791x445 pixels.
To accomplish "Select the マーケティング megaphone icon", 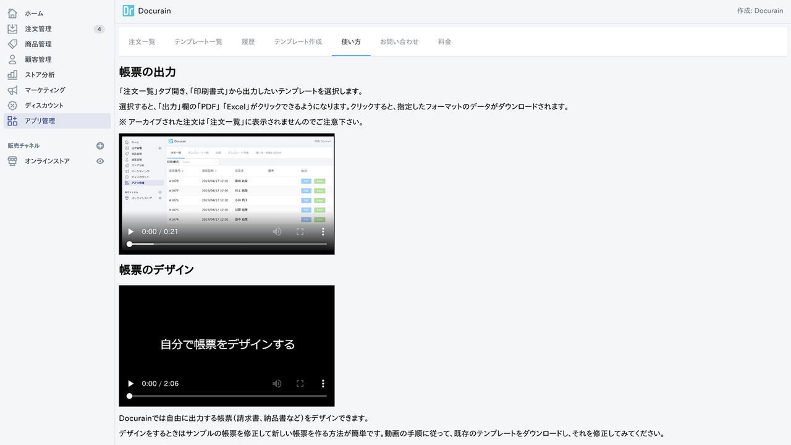I will pyautogui.click(x=11, y=90).
